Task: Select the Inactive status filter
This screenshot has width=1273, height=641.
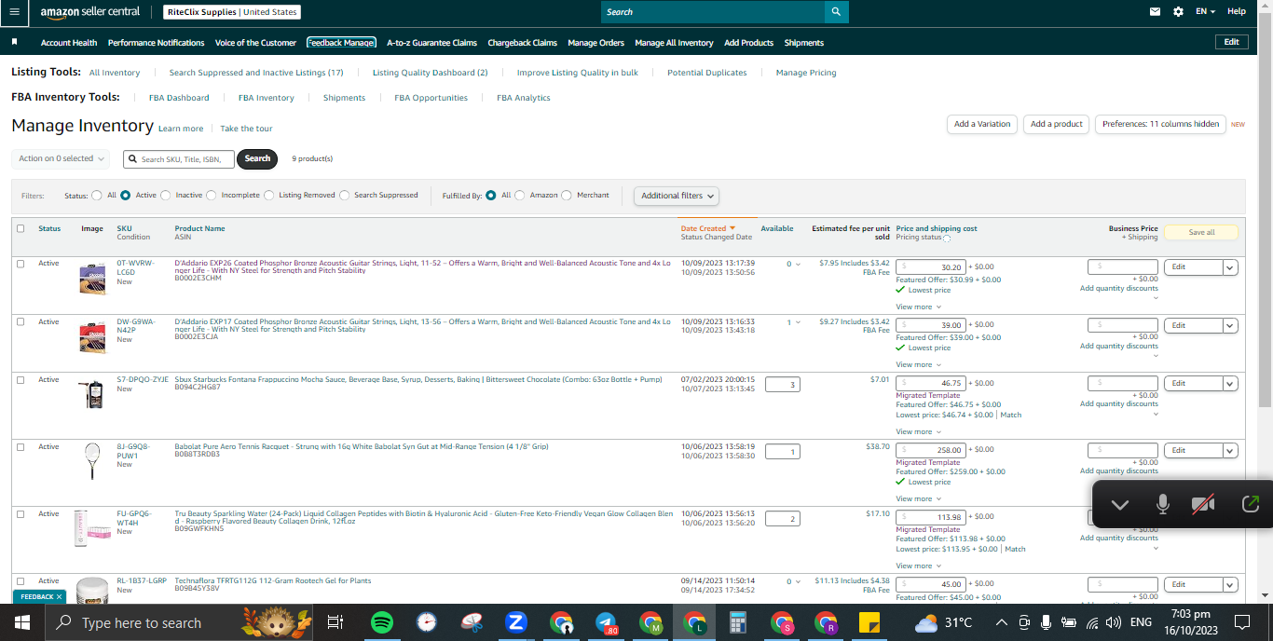Action: 166,196
